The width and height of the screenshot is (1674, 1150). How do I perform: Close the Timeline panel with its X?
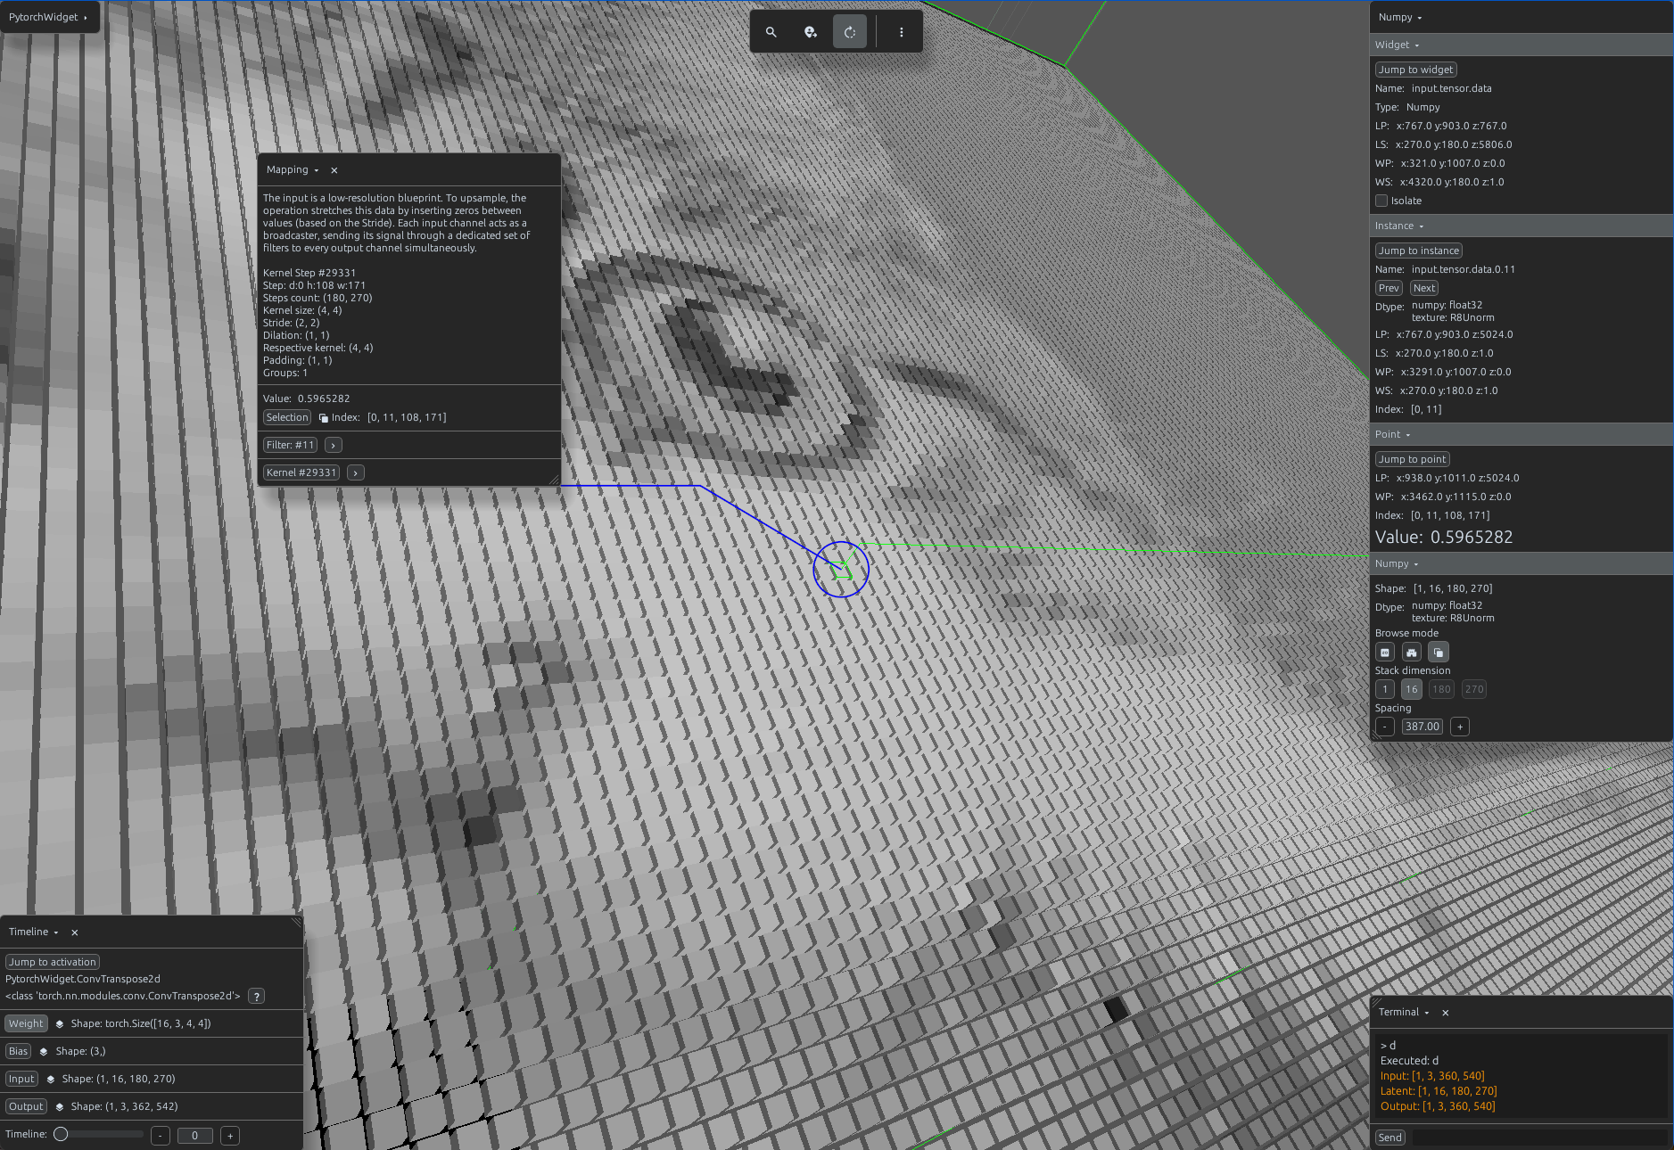(75, 932)
